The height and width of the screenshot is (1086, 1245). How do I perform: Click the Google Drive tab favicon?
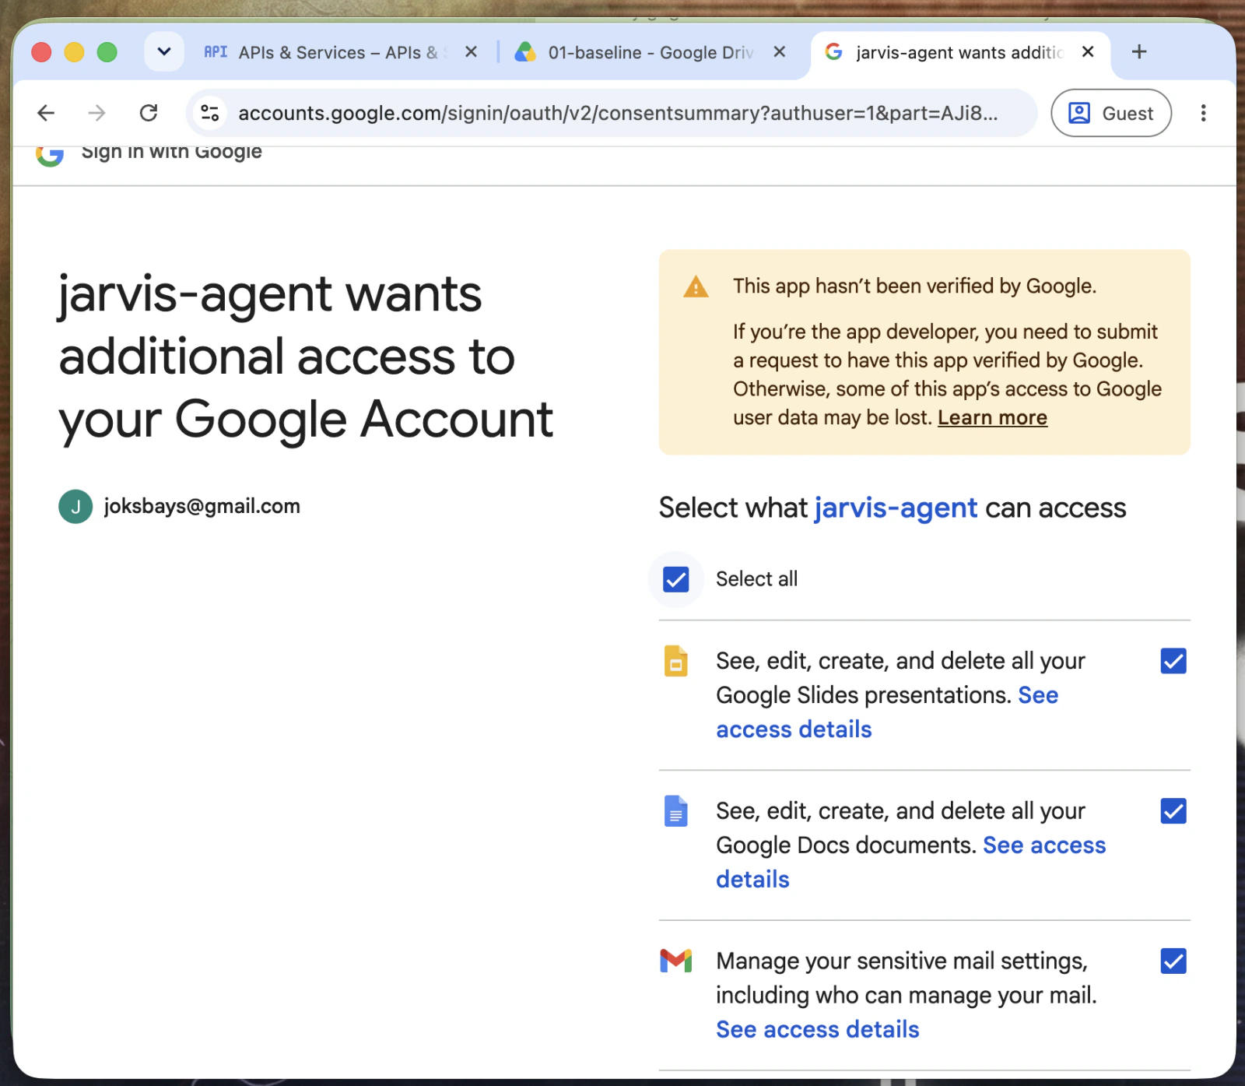pyautogui.click(x=526, y=52)
